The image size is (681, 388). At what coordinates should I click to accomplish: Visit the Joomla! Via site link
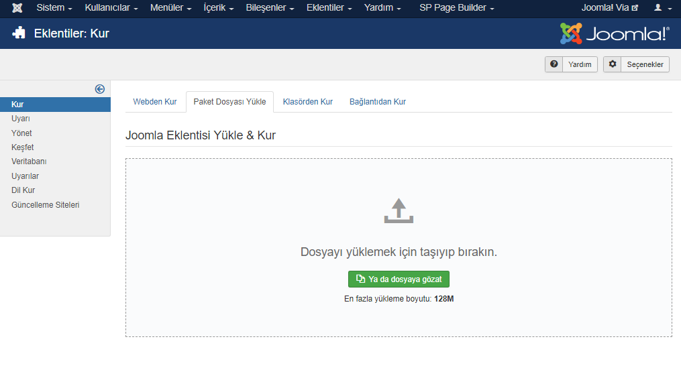pyautogui.click(x=609, y=8)
